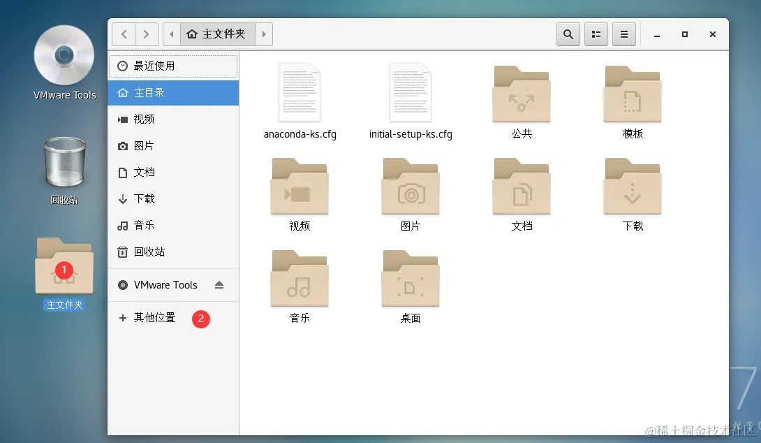
Task: Open 回收站 in the sidebar
Action: click(x=173, y=252)
